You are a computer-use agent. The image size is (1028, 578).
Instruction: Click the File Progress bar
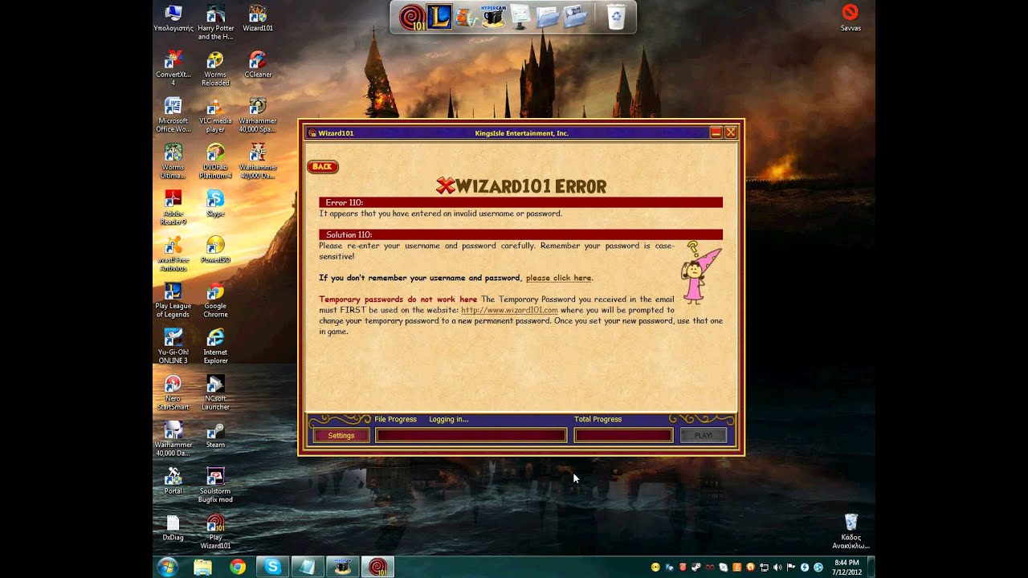point(471,435)
